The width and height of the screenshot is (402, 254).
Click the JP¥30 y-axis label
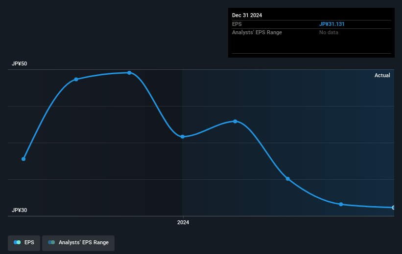click(x=19, y=210)
